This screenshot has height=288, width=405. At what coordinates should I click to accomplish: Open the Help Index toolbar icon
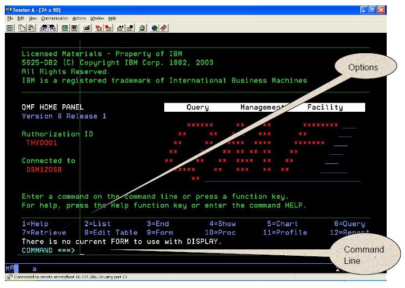[x=164, y=28]
